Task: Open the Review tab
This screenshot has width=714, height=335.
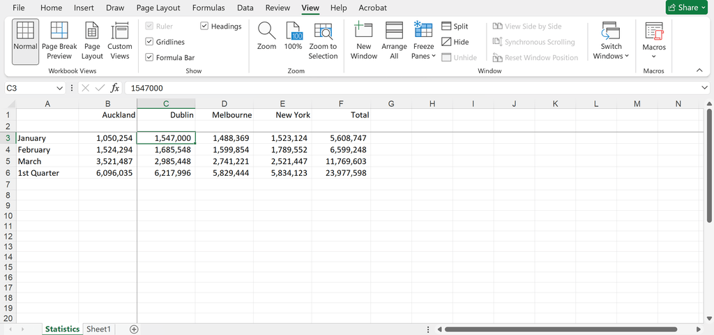Action: 278,8
